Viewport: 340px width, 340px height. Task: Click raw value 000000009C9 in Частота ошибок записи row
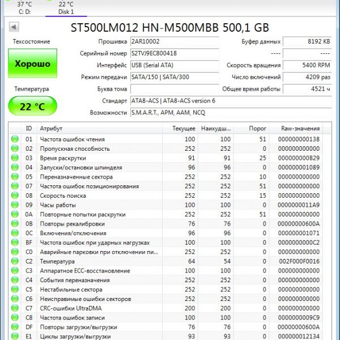tap(299, 318)
